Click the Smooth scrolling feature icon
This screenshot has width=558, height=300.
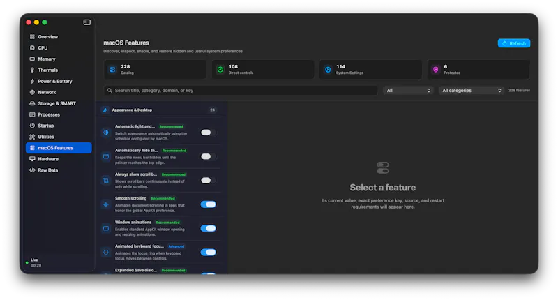[x=106, y=204]
